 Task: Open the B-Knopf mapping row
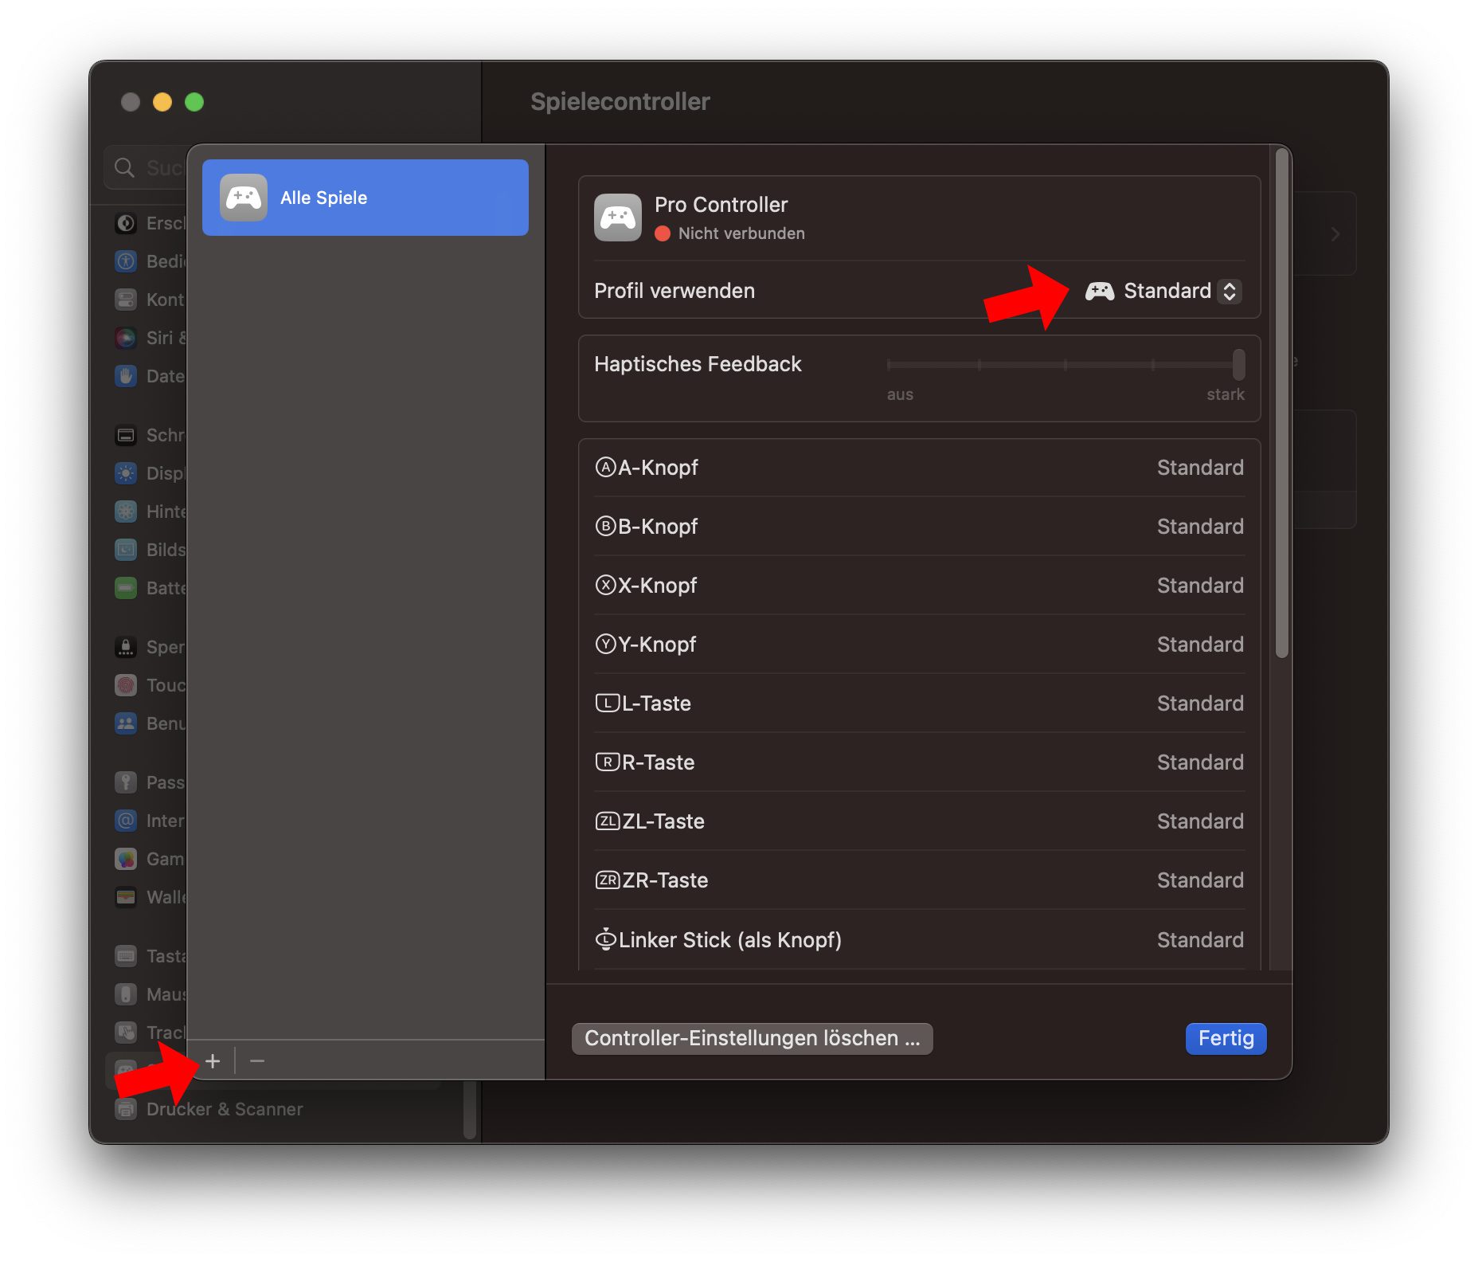coord(919,527)
